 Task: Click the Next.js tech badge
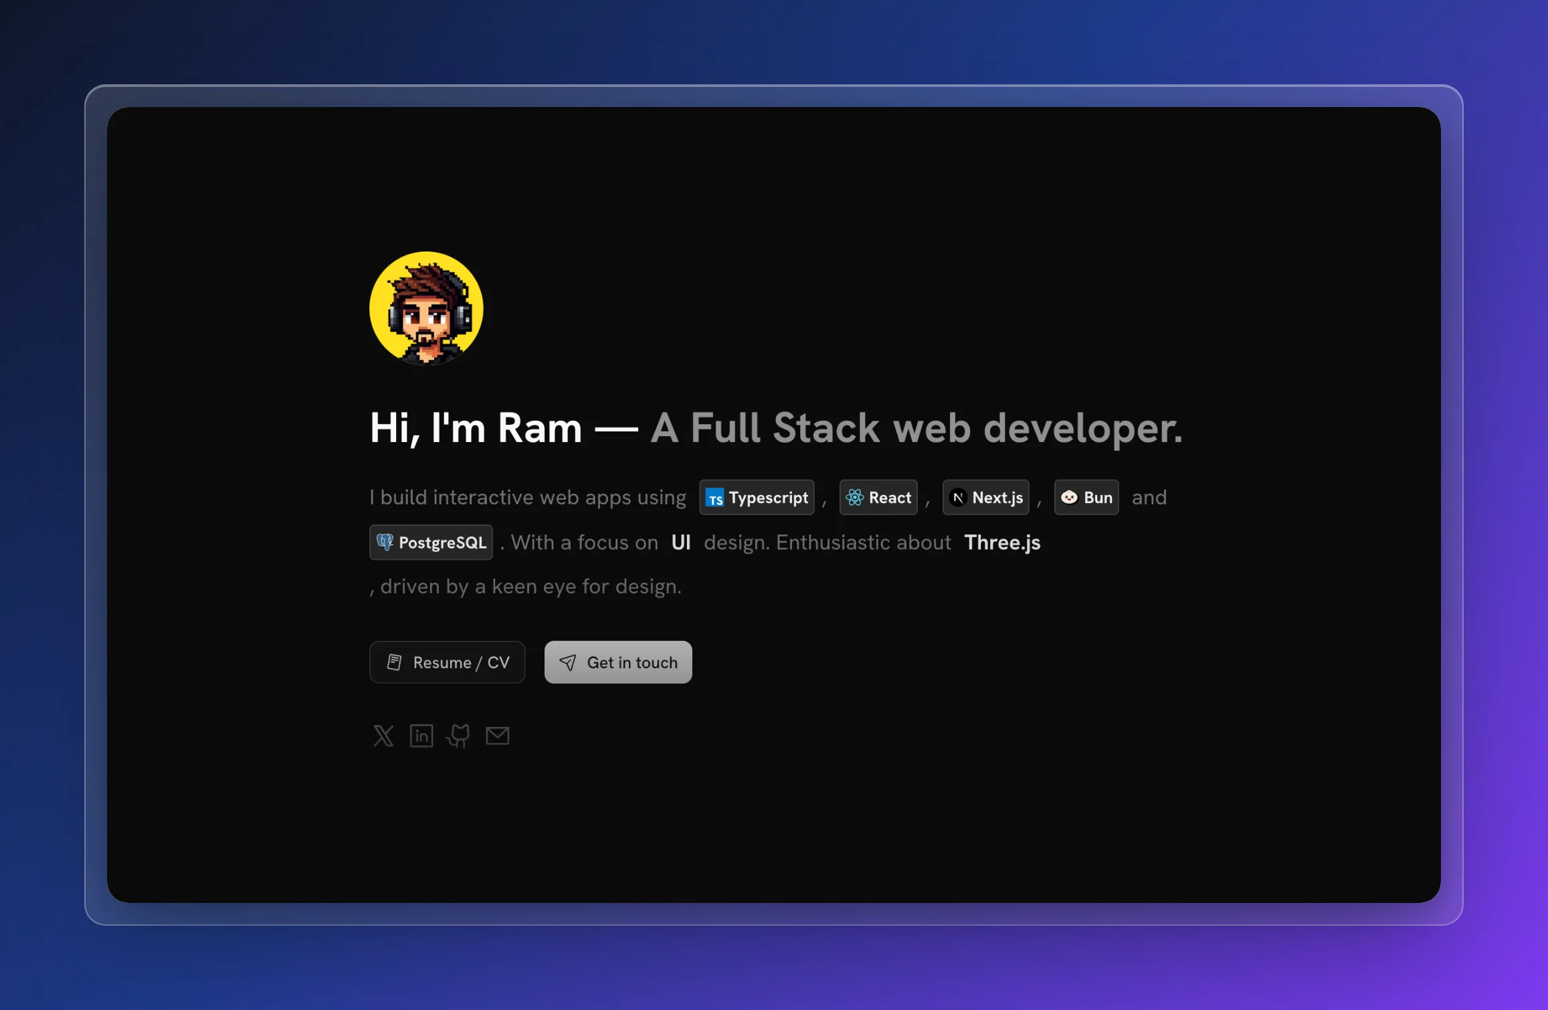tap(986, 497)
